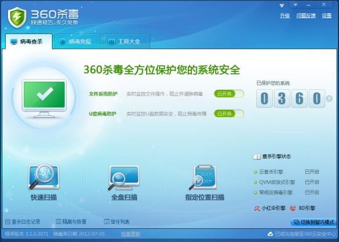This screenshot has height=242, width=339.
Task: Click the 切换到智巧模式 mode switch button
Action: point(314,222)
